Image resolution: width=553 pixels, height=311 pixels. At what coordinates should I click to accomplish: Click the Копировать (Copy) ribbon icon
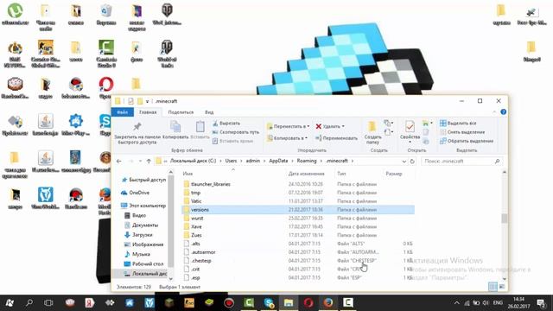tap(175, 127)
